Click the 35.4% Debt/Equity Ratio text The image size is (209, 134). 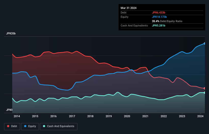click(x=167, y=21)
